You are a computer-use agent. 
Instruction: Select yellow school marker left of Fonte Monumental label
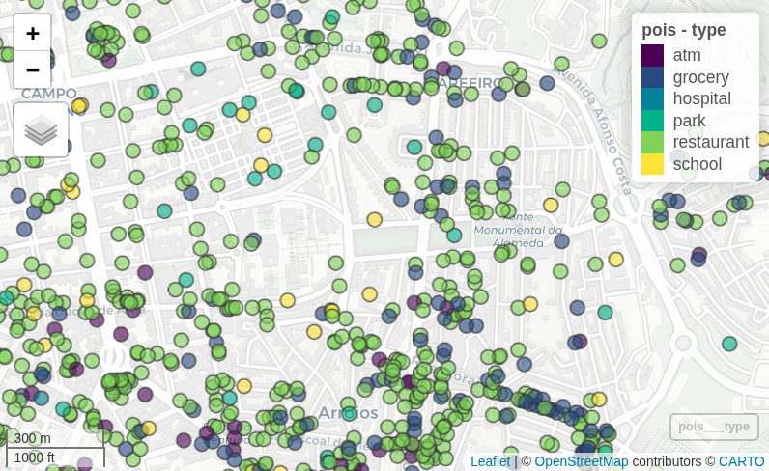(374, 219)
